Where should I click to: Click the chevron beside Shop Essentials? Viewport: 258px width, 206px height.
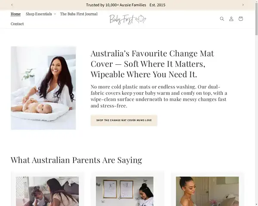coord(55,14)
